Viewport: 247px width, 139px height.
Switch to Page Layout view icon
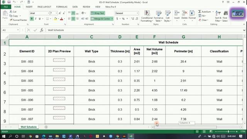(x=204, y=131)
